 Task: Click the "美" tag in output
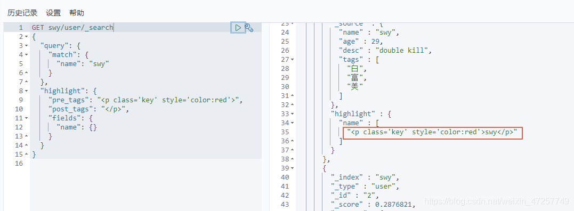tap(355, 87)
